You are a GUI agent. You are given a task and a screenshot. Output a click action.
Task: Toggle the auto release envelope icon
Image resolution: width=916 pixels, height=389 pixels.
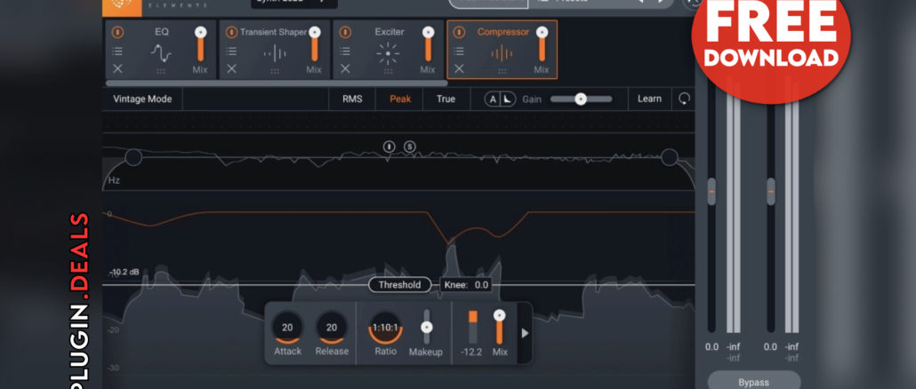tap(508, 99)
